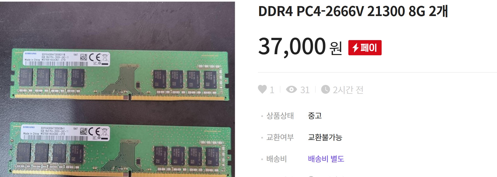Click the 중고 condition value
The width and height of the screenshot is (497, 177).
coord(315,116)
